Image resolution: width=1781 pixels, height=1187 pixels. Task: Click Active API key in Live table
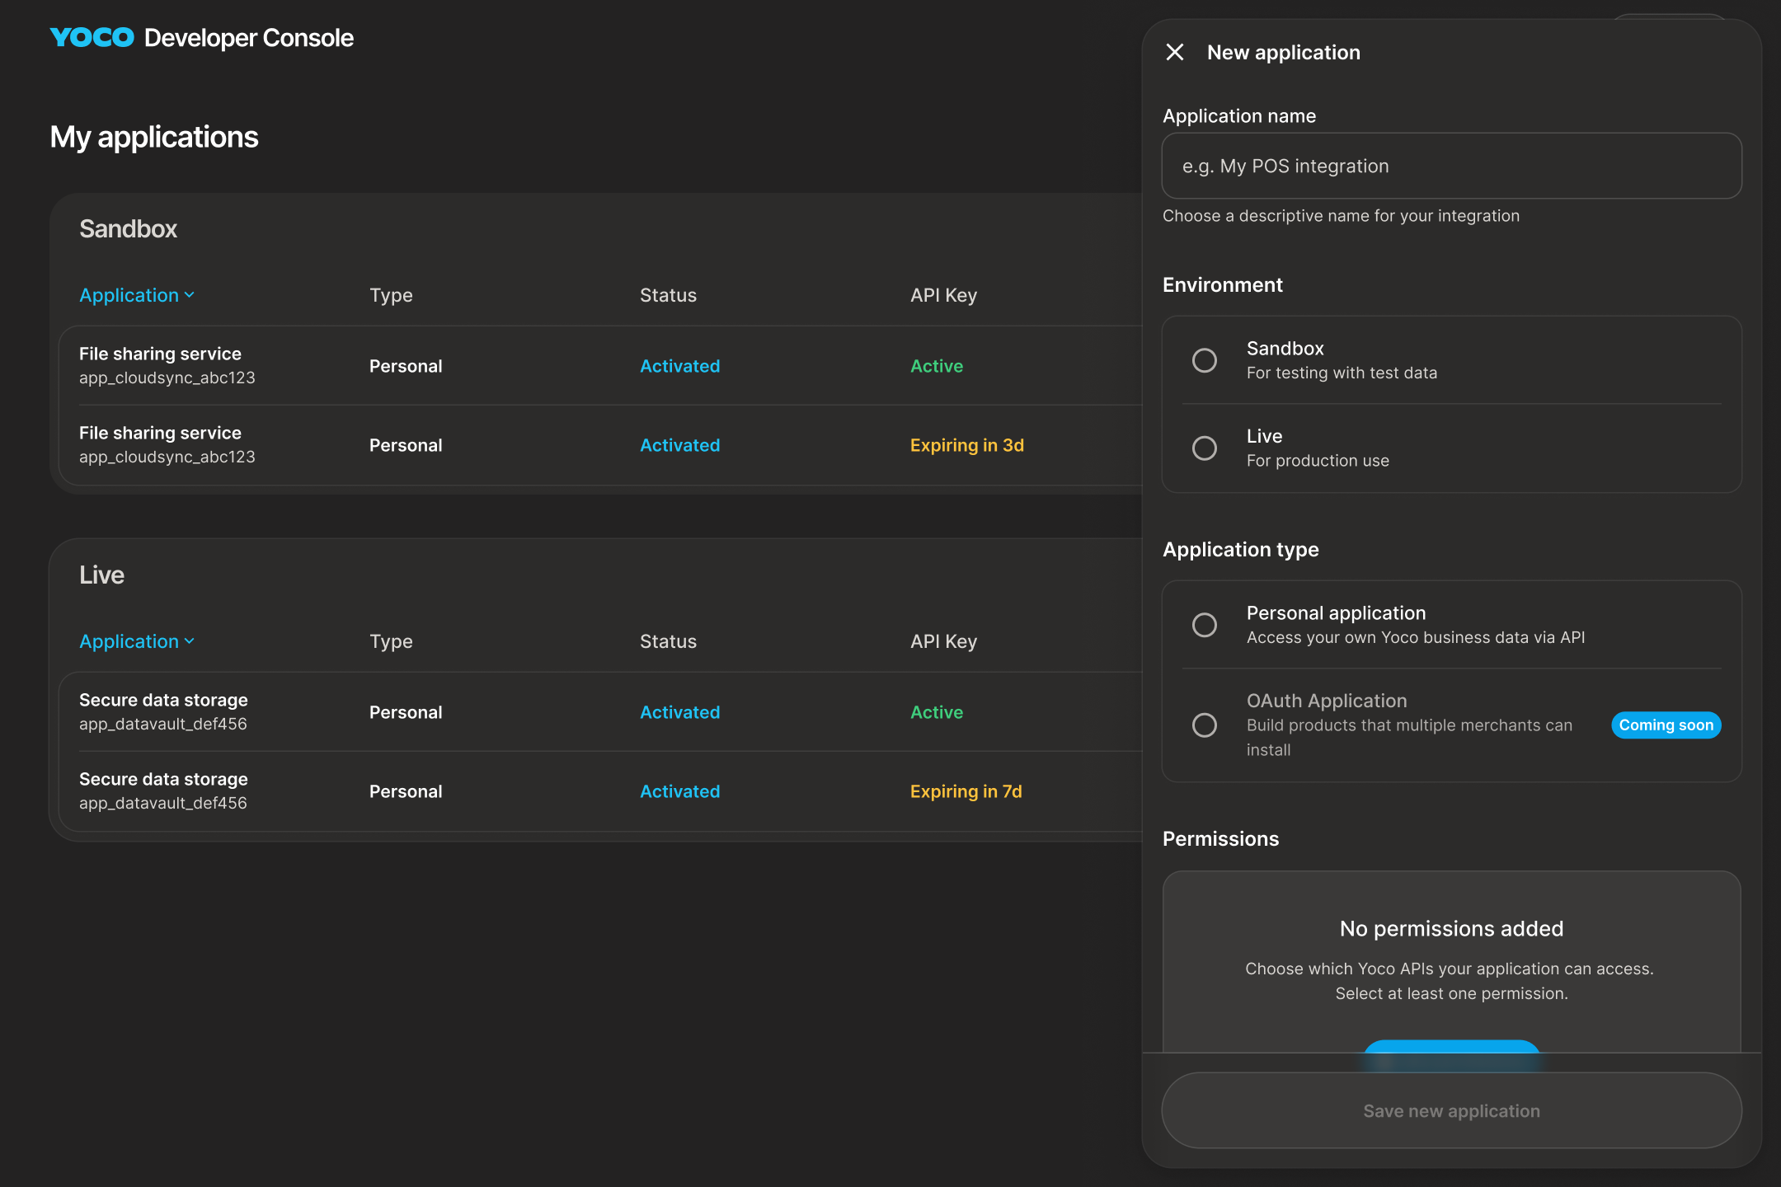pyautogui.click(x=937, y=712)
